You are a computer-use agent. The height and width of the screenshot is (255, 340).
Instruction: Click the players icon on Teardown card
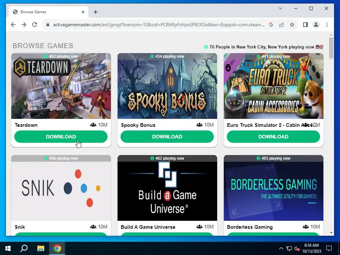pyautogui.click(x=93, y=125)
